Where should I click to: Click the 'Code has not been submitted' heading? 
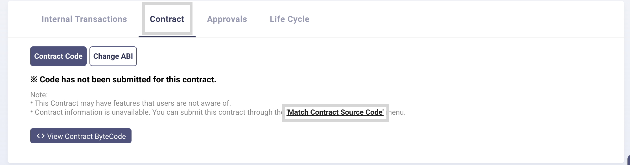coord(123,80)
